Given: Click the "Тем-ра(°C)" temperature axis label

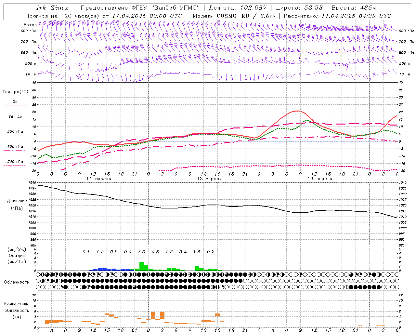Looking at the screenshot, I should 15,92.
